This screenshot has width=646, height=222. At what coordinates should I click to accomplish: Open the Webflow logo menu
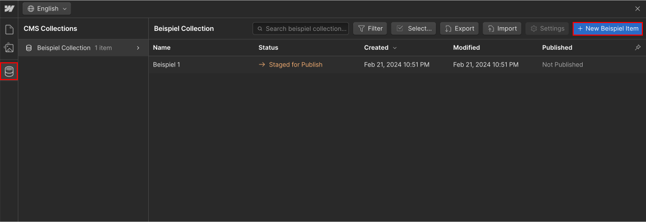coord(9,8)
